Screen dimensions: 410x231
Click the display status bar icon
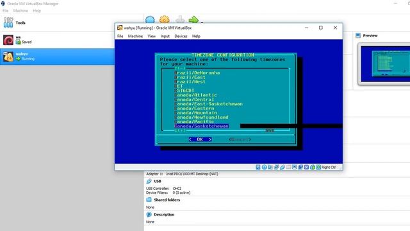tap(295, 167)
